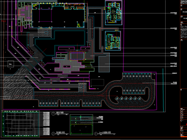Click the square paved pad with cyan square
This screenshot has height=140, width=187.
(x=83, y=87)
